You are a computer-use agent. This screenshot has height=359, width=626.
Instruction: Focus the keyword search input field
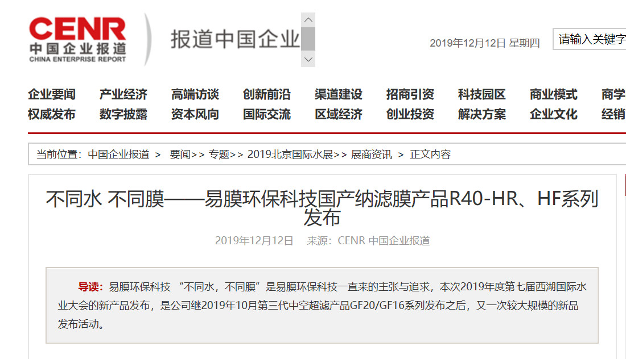click(x=590, y=39)
